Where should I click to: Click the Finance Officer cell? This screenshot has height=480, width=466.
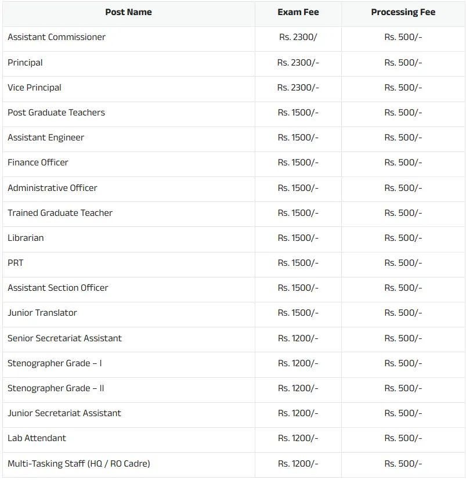click(x=38, y=163)
